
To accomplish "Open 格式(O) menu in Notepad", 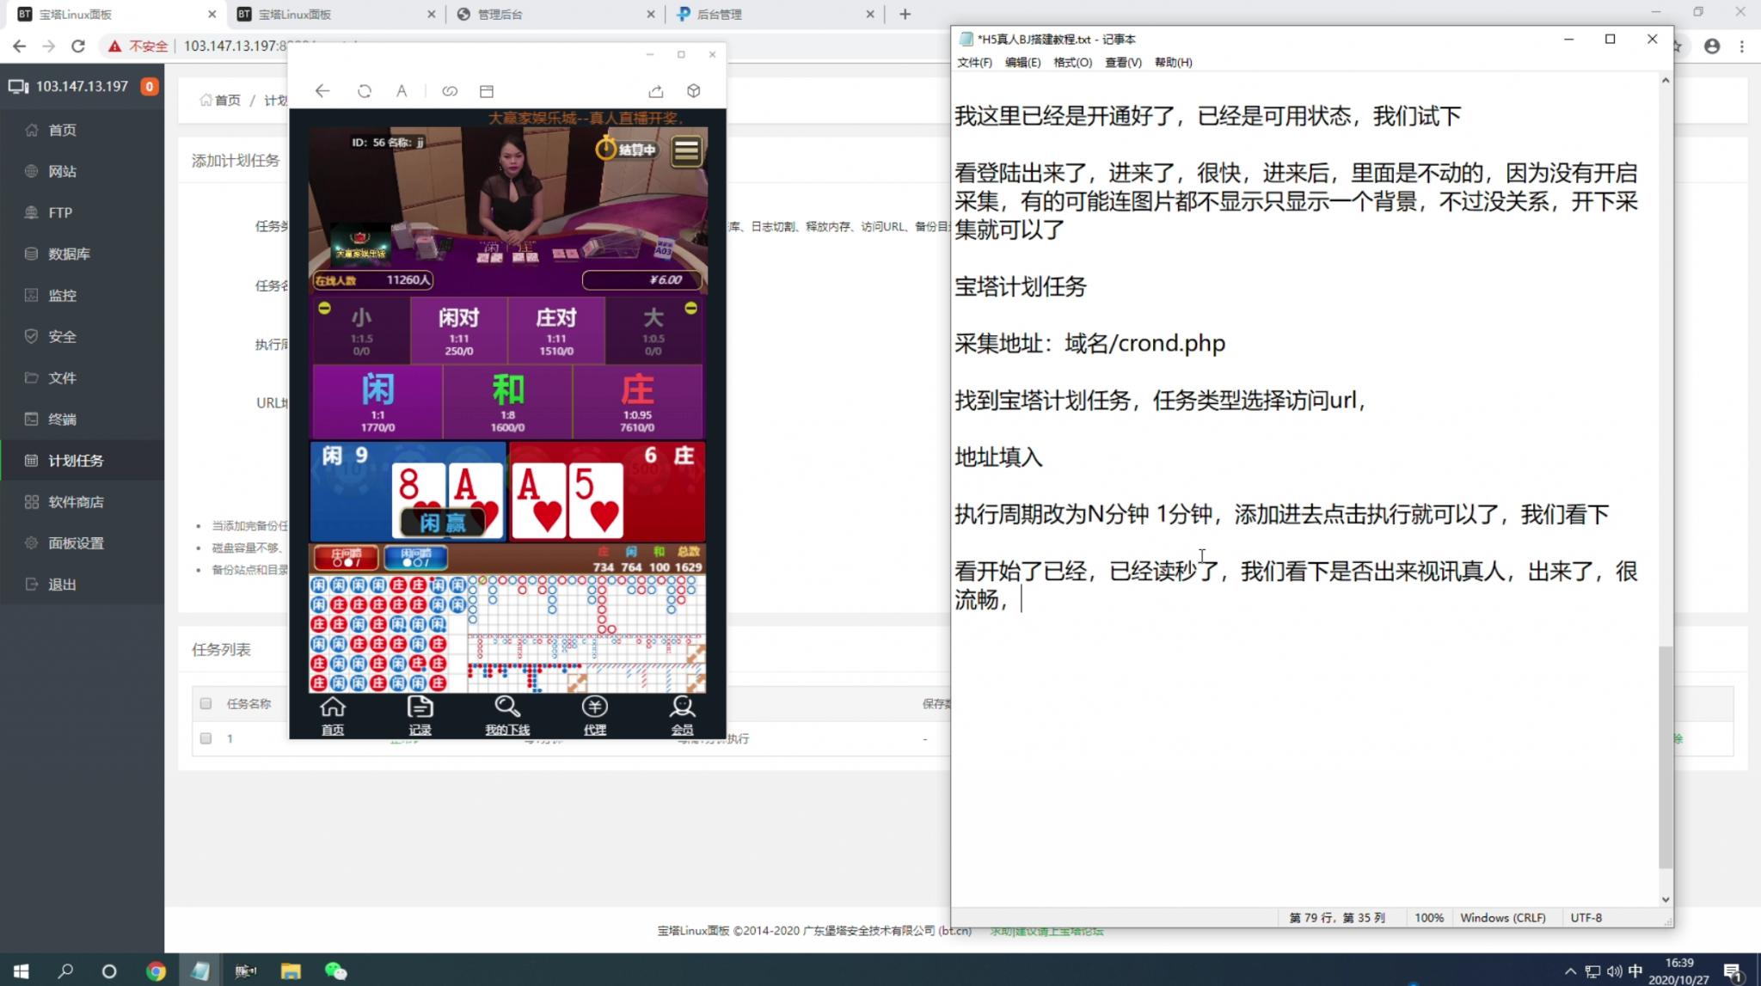I will pyautogui.click(x=1072, y=62).
